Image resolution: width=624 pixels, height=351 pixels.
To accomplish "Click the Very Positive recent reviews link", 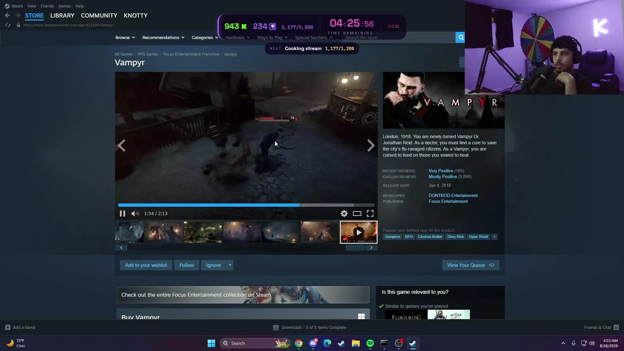I will click(x=441, y=171).
